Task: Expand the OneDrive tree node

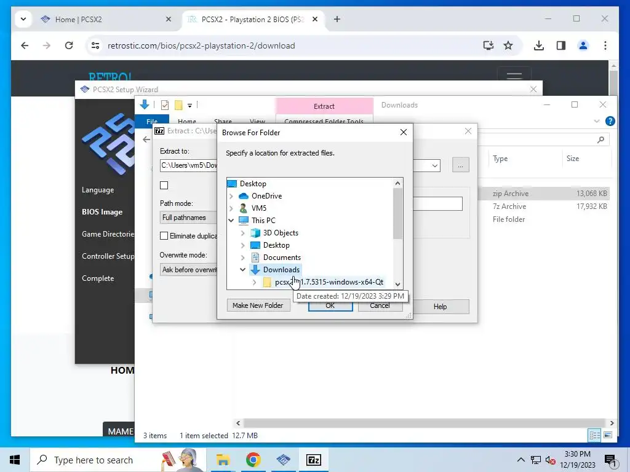Action: click(x=231, y=196)
